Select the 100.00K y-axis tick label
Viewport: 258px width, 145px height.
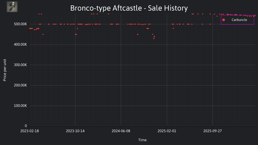(x=20, y=106)
